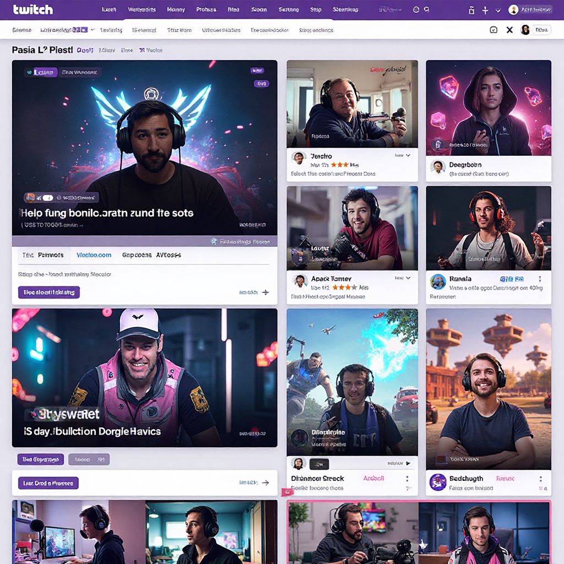This screenshot has width=564, height=564.
Task: Open the chevron menu next to the top-right avatar
Action: (x=498, y=10)
